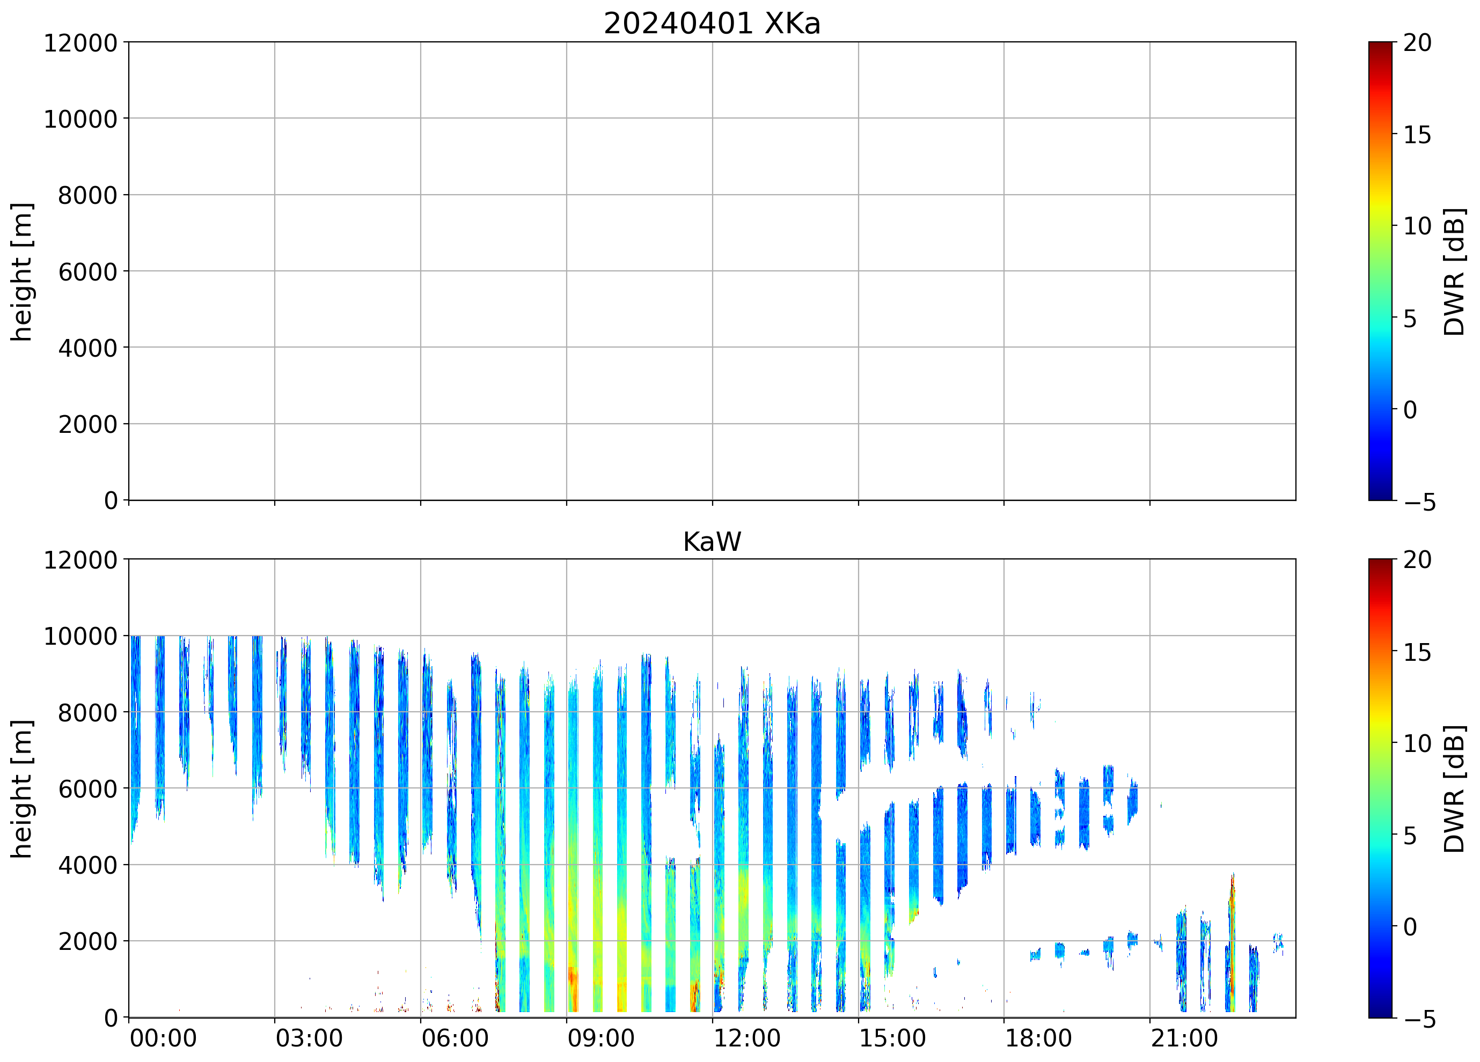This screenshot has width=1480, height=1062.
Task: Click the top panel 'height [m]' axis label
Action: (21, 271)
